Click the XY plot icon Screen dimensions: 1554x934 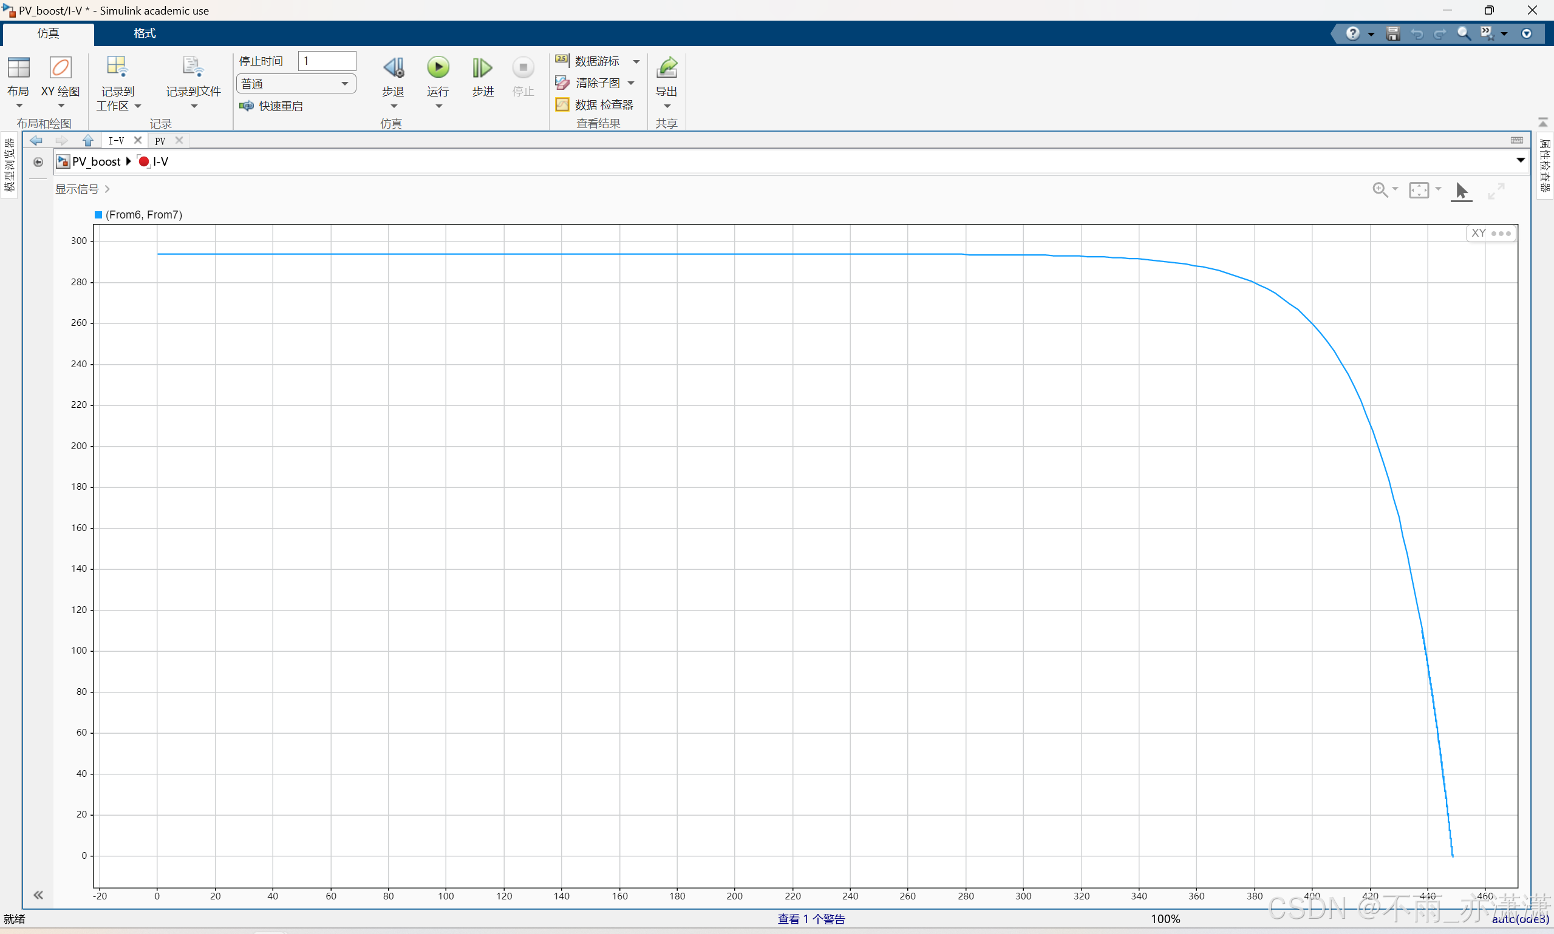(61, 68)
